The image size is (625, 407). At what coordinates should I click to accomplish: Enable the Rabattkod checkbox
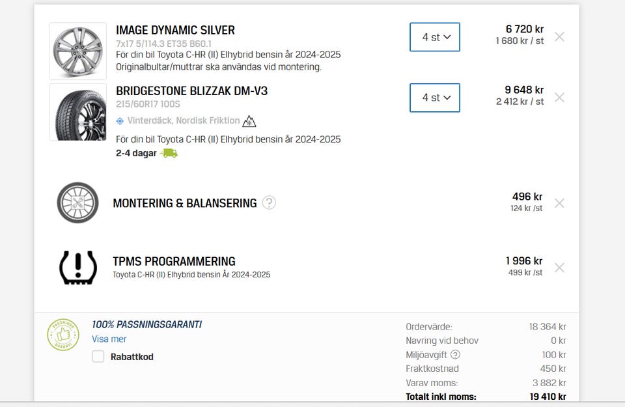pyautogui.click(x=98, y=356)
